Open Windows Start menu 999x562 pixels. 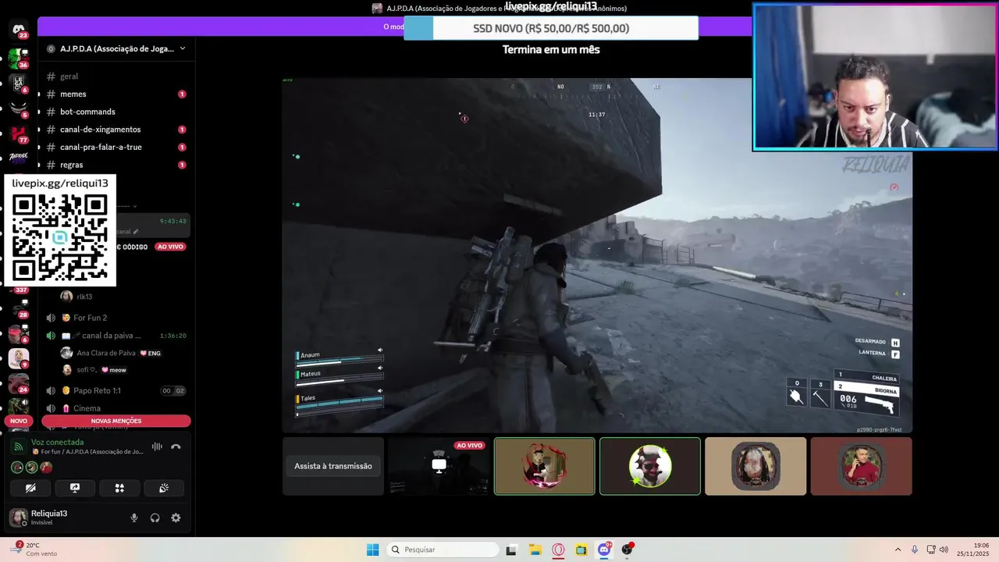tap(372, 550)
